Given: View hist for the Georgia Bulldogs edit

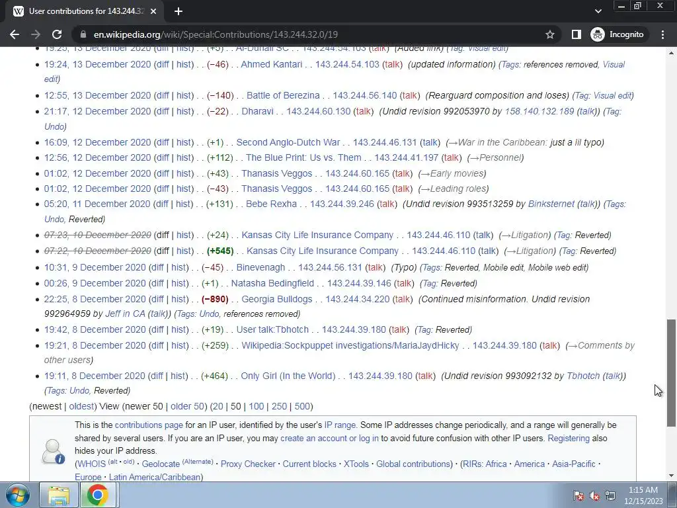Looking at the screenshot, I should coord(179,299).
